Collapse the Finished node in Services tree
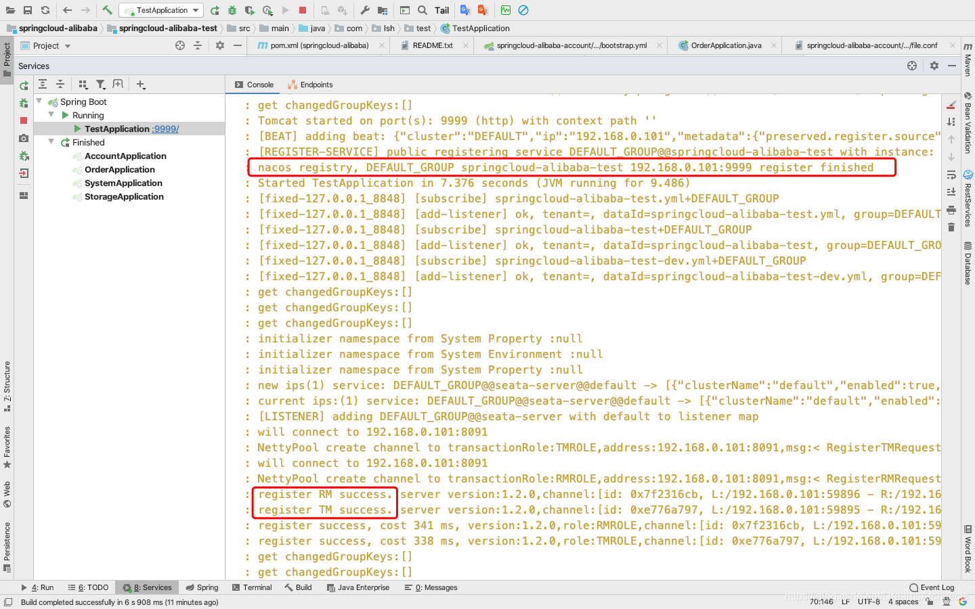Image resolution: width=975 pixels, height=609 pixels. (51, 142)
